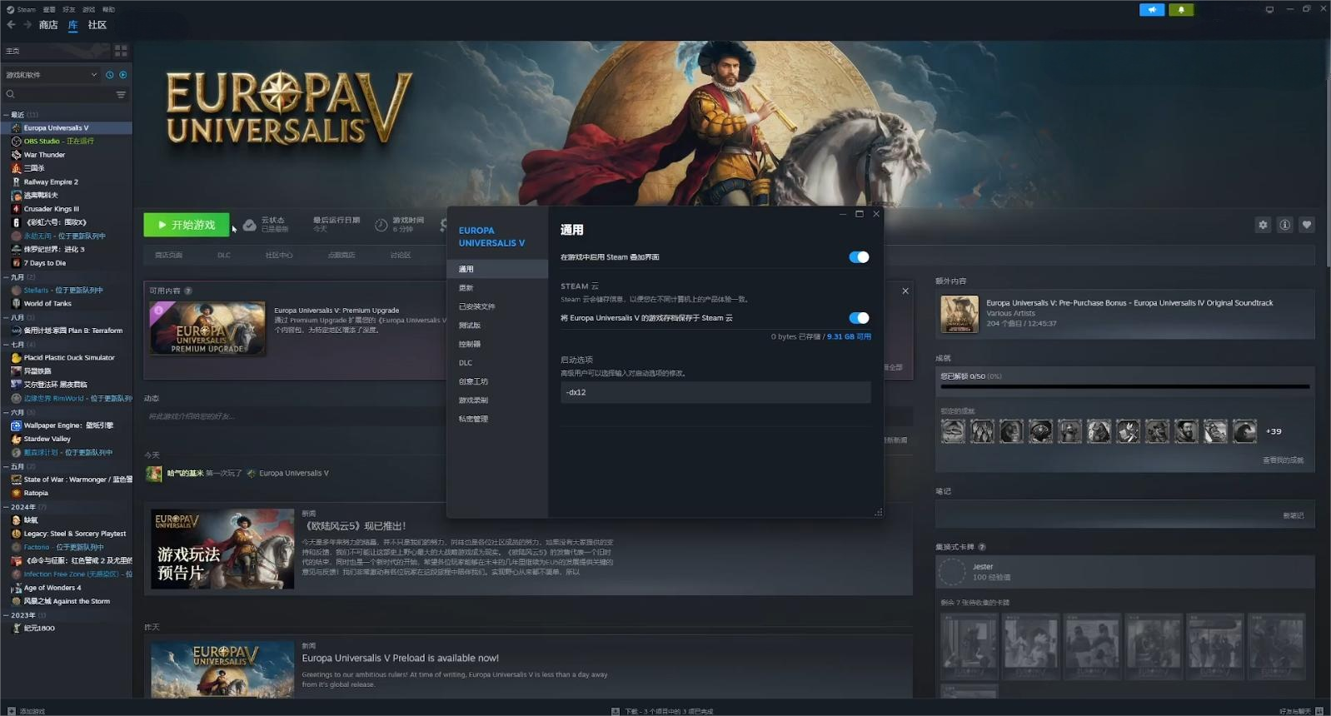Collapse the 最近 games category
The image size is (1331, 716).
(x=7, y=115)
